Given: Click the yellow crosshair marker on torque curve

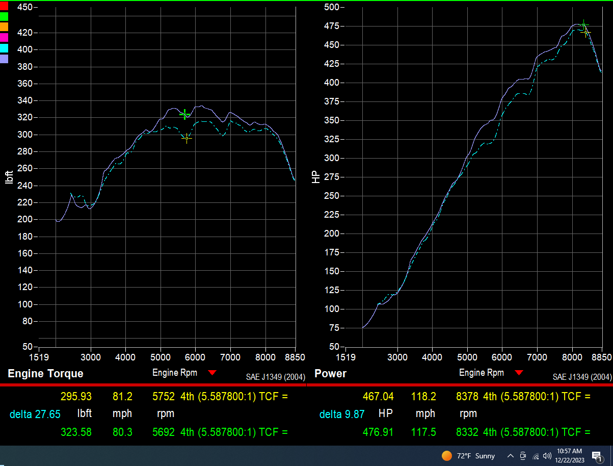Looking at the screenshot, I should tap(187, 138).
